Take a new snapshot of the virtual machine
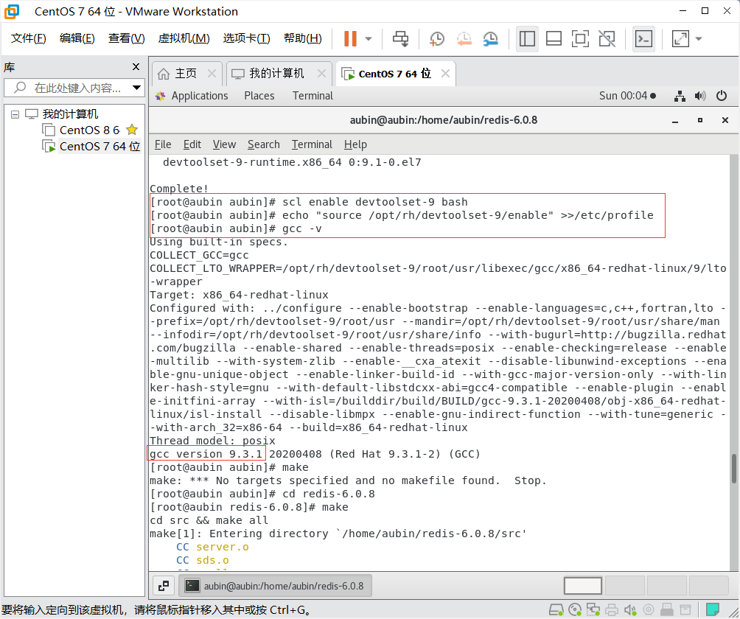The image size is (740, 619). pos(436,38)
